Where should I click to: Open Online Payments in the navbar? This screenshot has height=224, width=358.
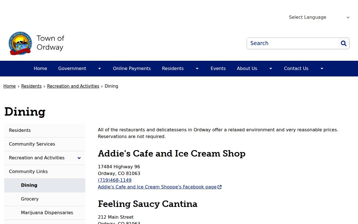(132, 69)
